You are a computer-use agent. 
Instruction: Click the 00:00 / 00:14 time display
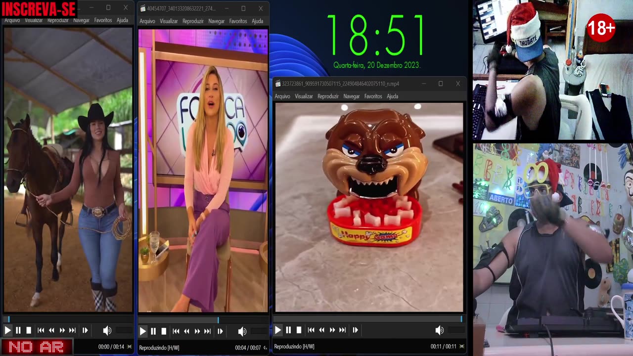pos(111,347)
